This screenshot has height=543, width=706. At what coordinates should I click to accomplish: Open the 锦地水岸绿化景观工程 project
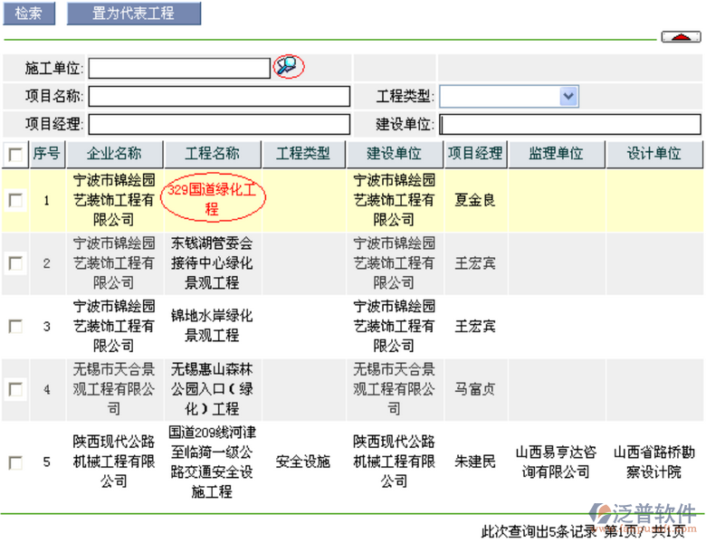[212, 325]
